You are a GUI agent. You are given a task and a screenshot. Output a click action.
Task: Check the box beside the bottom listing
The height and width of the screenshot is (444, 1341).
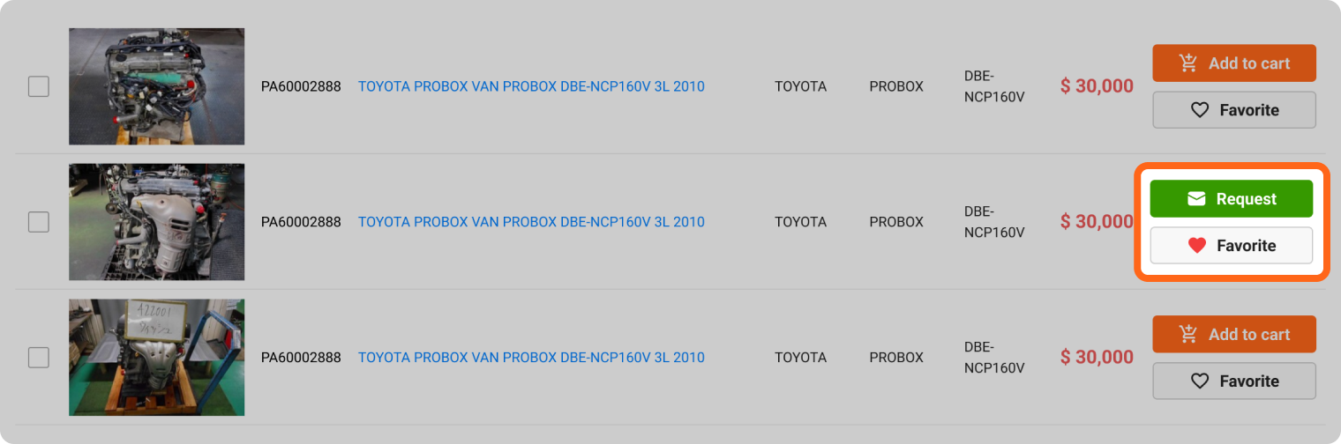39,358
